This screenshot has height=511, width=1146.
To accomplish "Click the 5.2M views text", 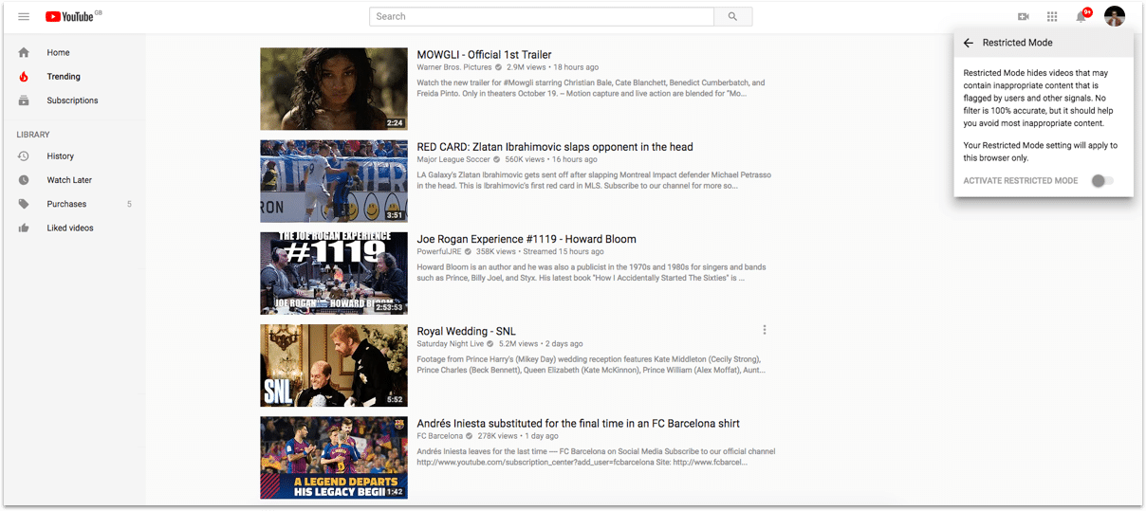I will [x=518, y=343].
